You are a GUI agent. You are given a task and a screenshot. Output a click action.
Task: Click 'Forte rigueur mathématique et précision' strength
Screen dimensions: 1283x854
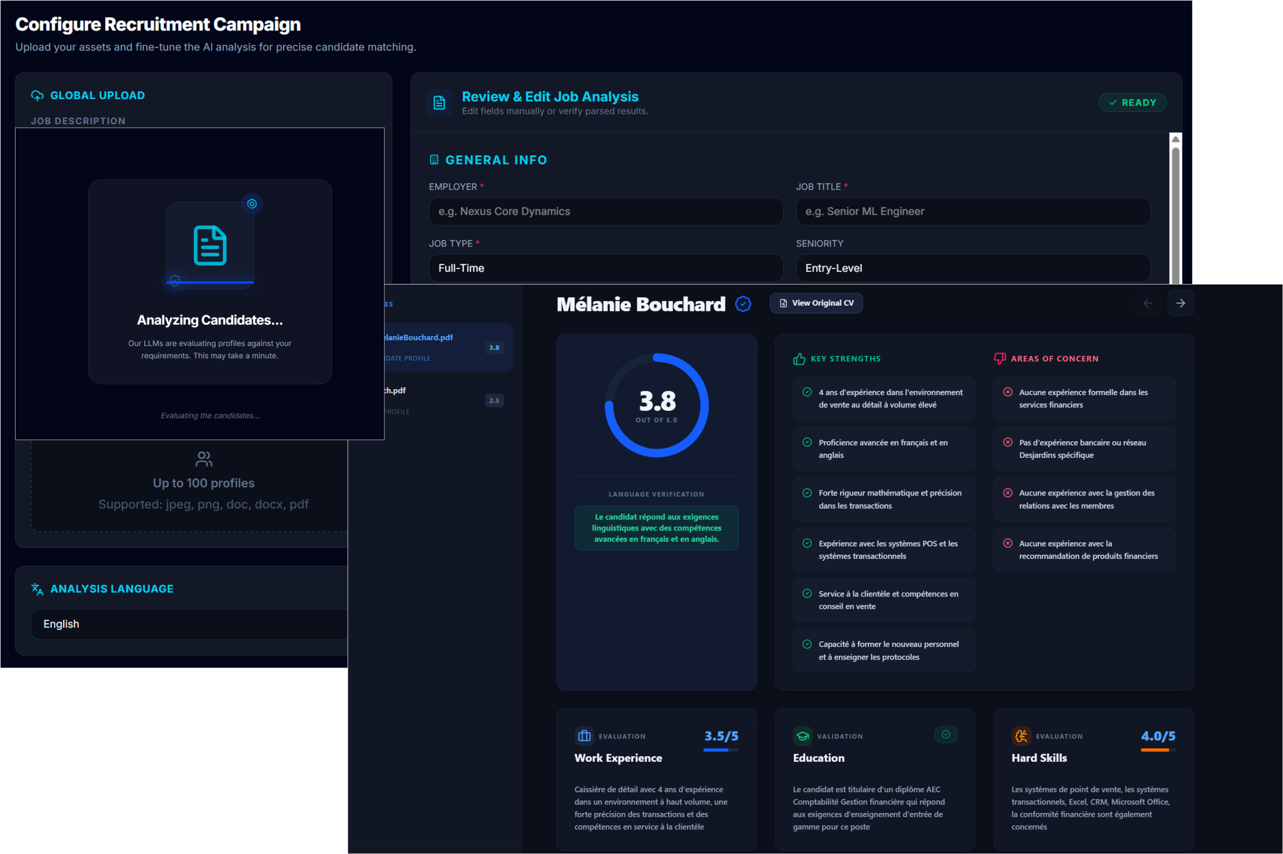(884, 499)
